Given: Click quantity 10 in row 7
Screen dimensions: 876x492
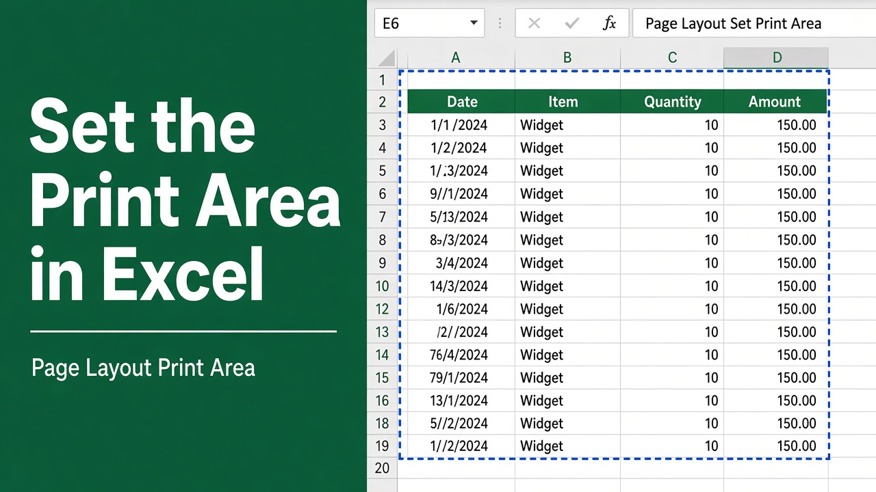Looking at the screenshot, I should pyautogui.click(x=672, y=217).
